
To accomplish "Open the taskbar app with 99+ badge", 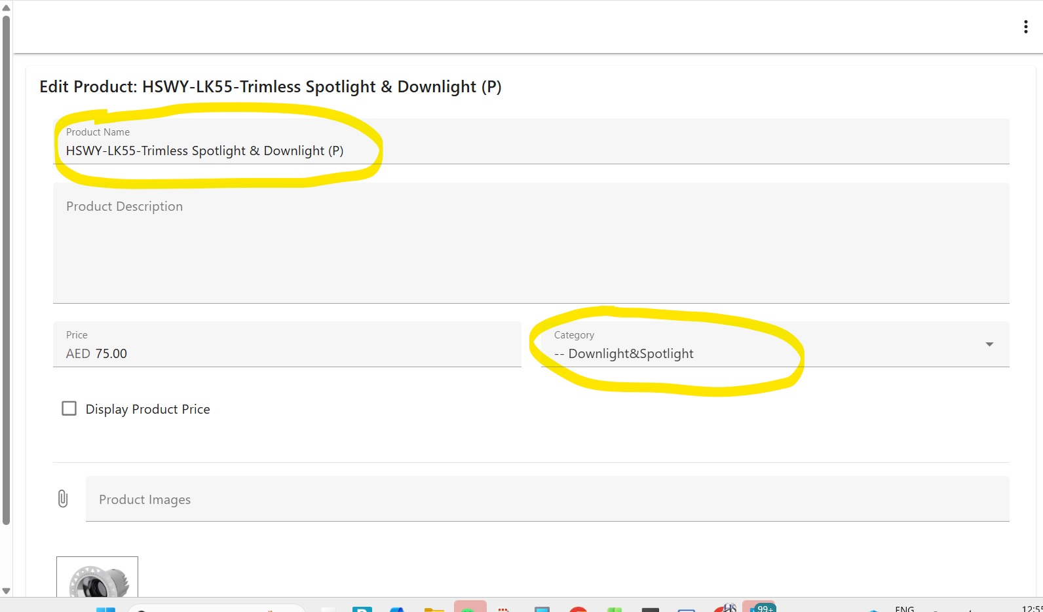I will 759,608.
